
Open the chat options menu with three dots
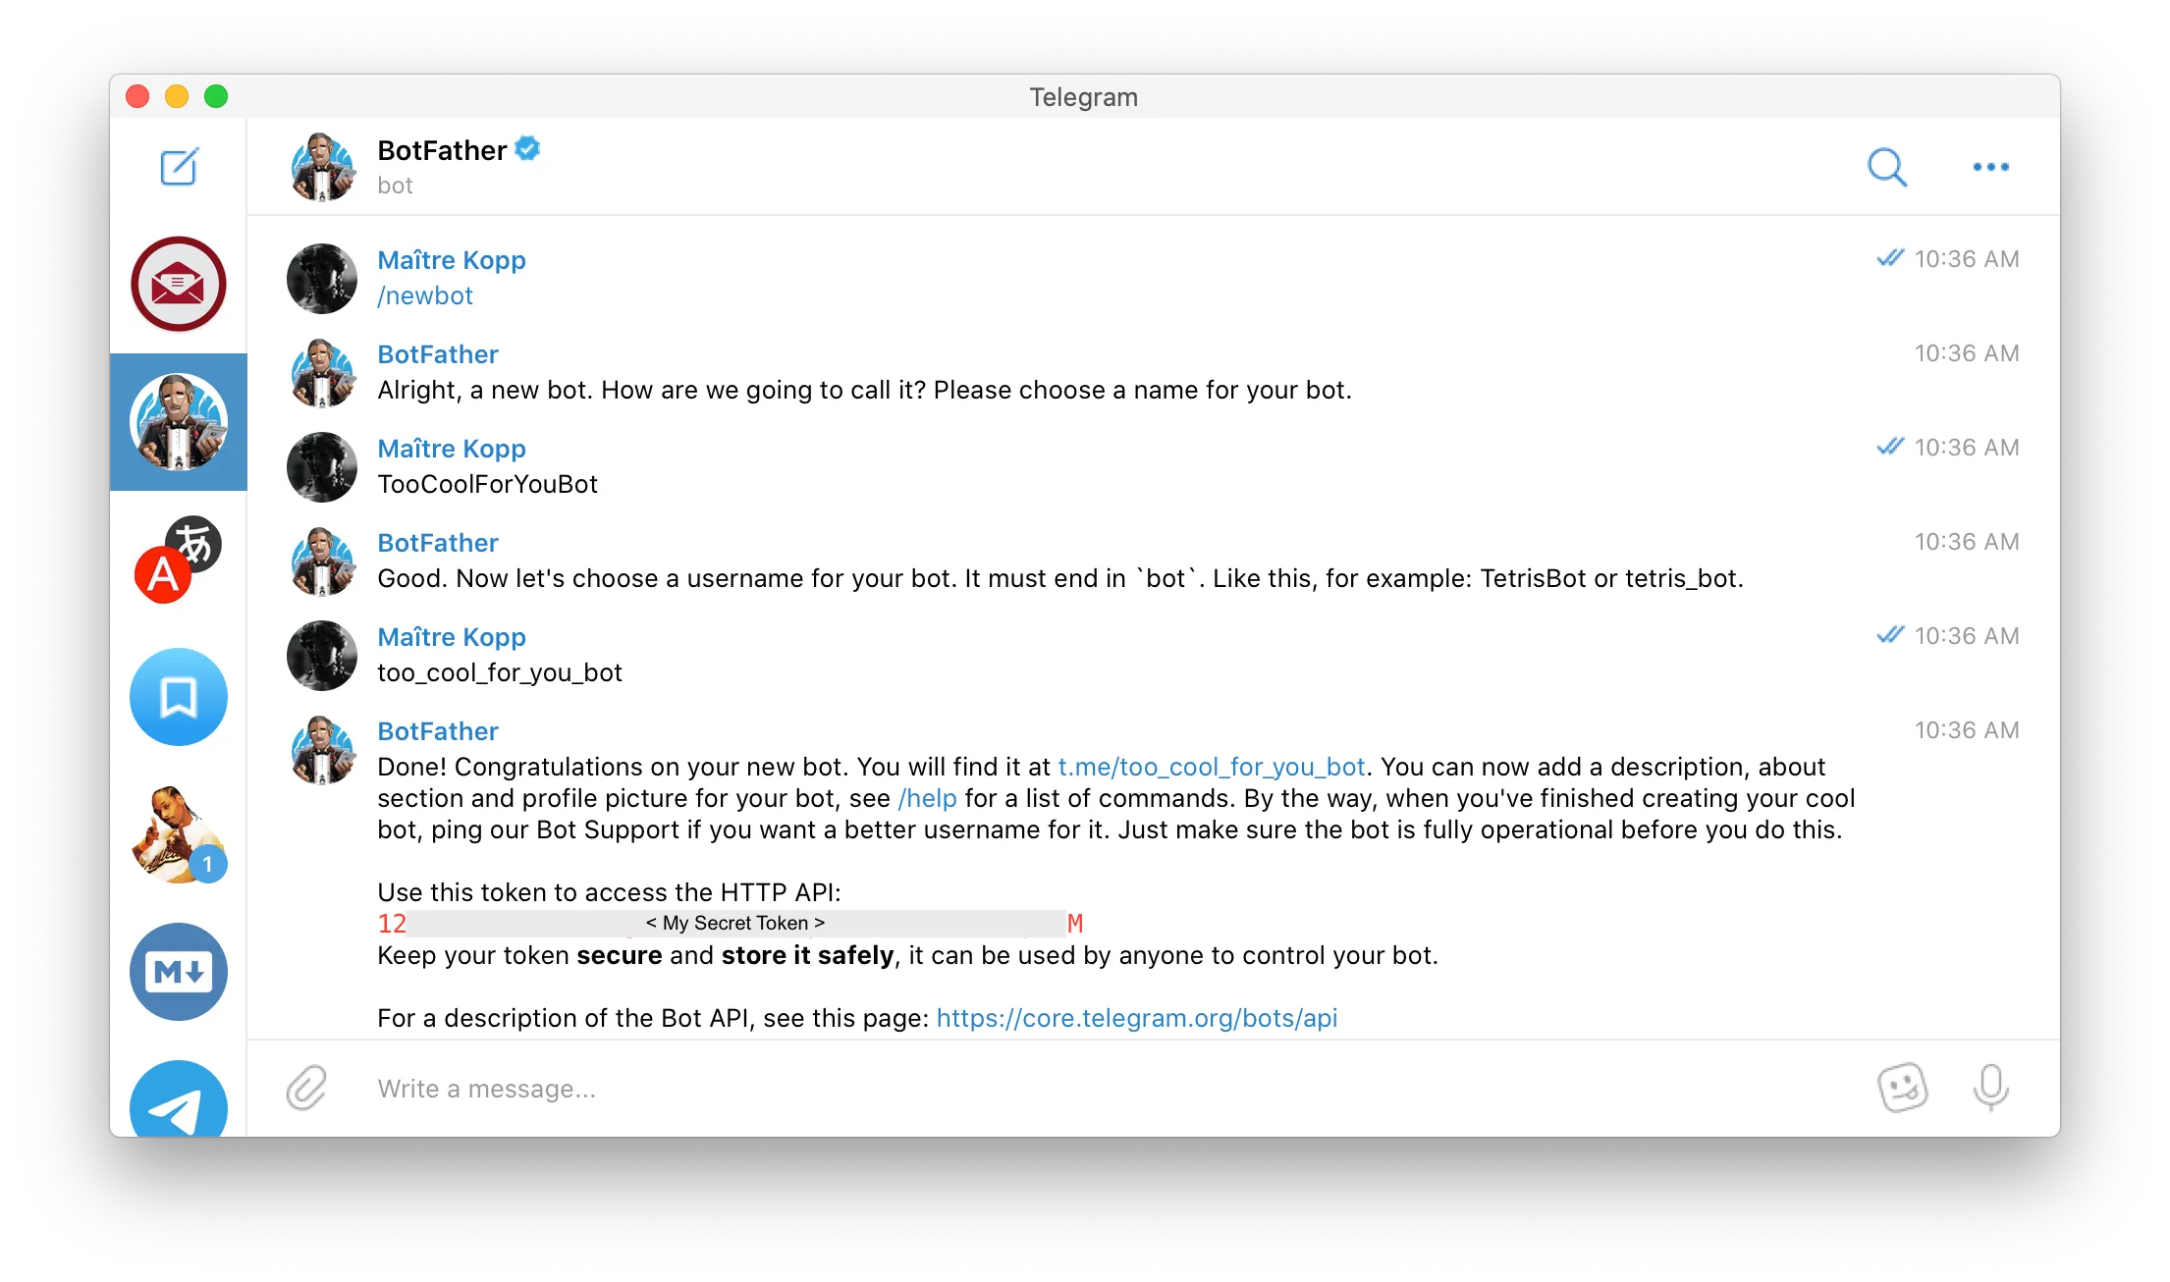coord(1989,167)
